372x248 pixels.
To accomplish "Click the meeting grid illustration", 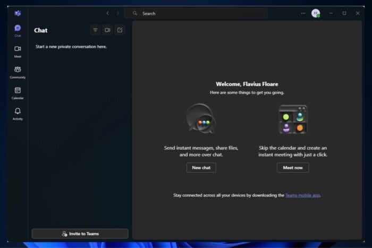I will pyautogui.click(x=293, y=119).
